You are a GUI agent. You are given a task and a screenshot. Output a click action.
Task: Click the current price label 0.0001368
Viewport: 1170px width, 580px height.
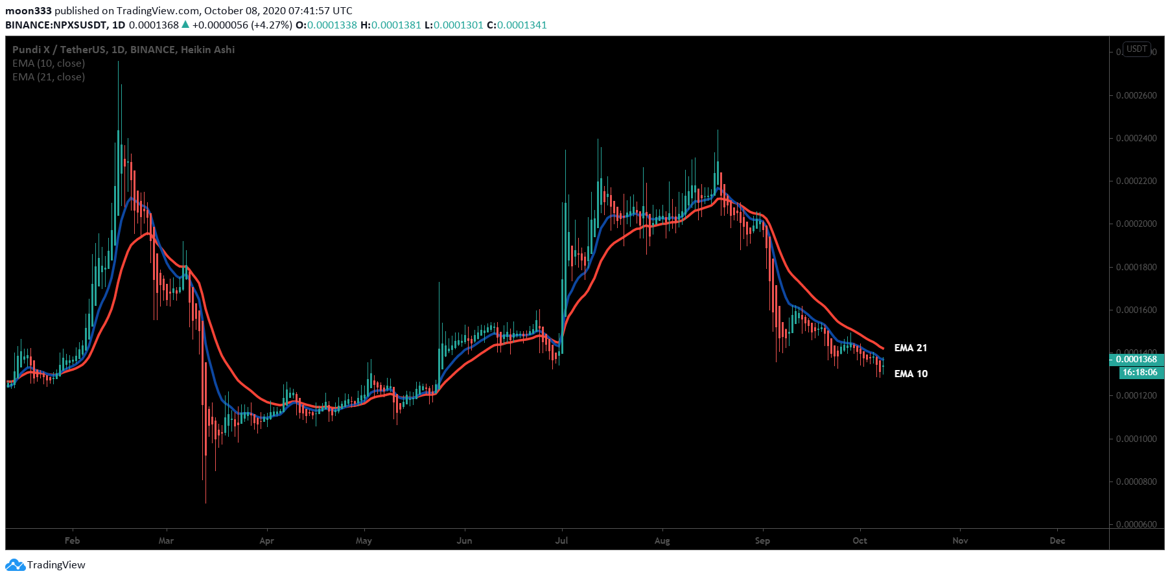coord(1136,359)
